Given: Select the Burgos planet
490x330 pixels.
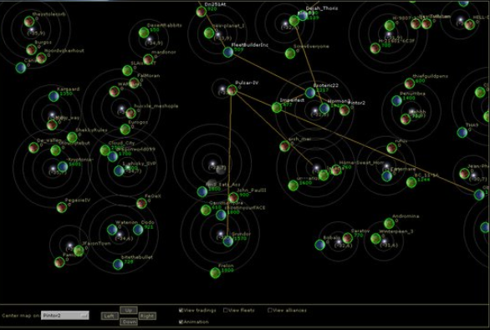Looking at the screenshot, I should pyautogui.click(x=31, y=49).
